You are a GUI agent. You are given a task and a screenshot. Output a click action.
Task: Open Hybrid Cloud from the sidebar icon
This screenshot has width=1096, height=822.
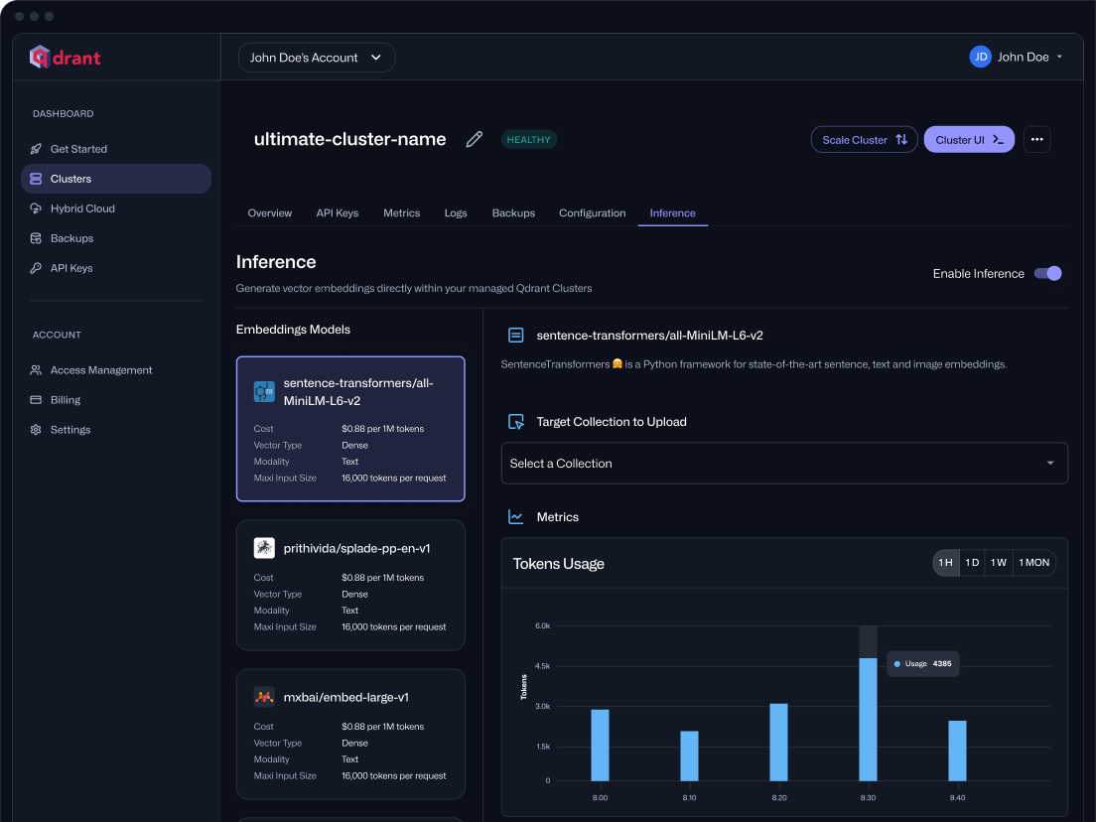click(x=35, y=208)
